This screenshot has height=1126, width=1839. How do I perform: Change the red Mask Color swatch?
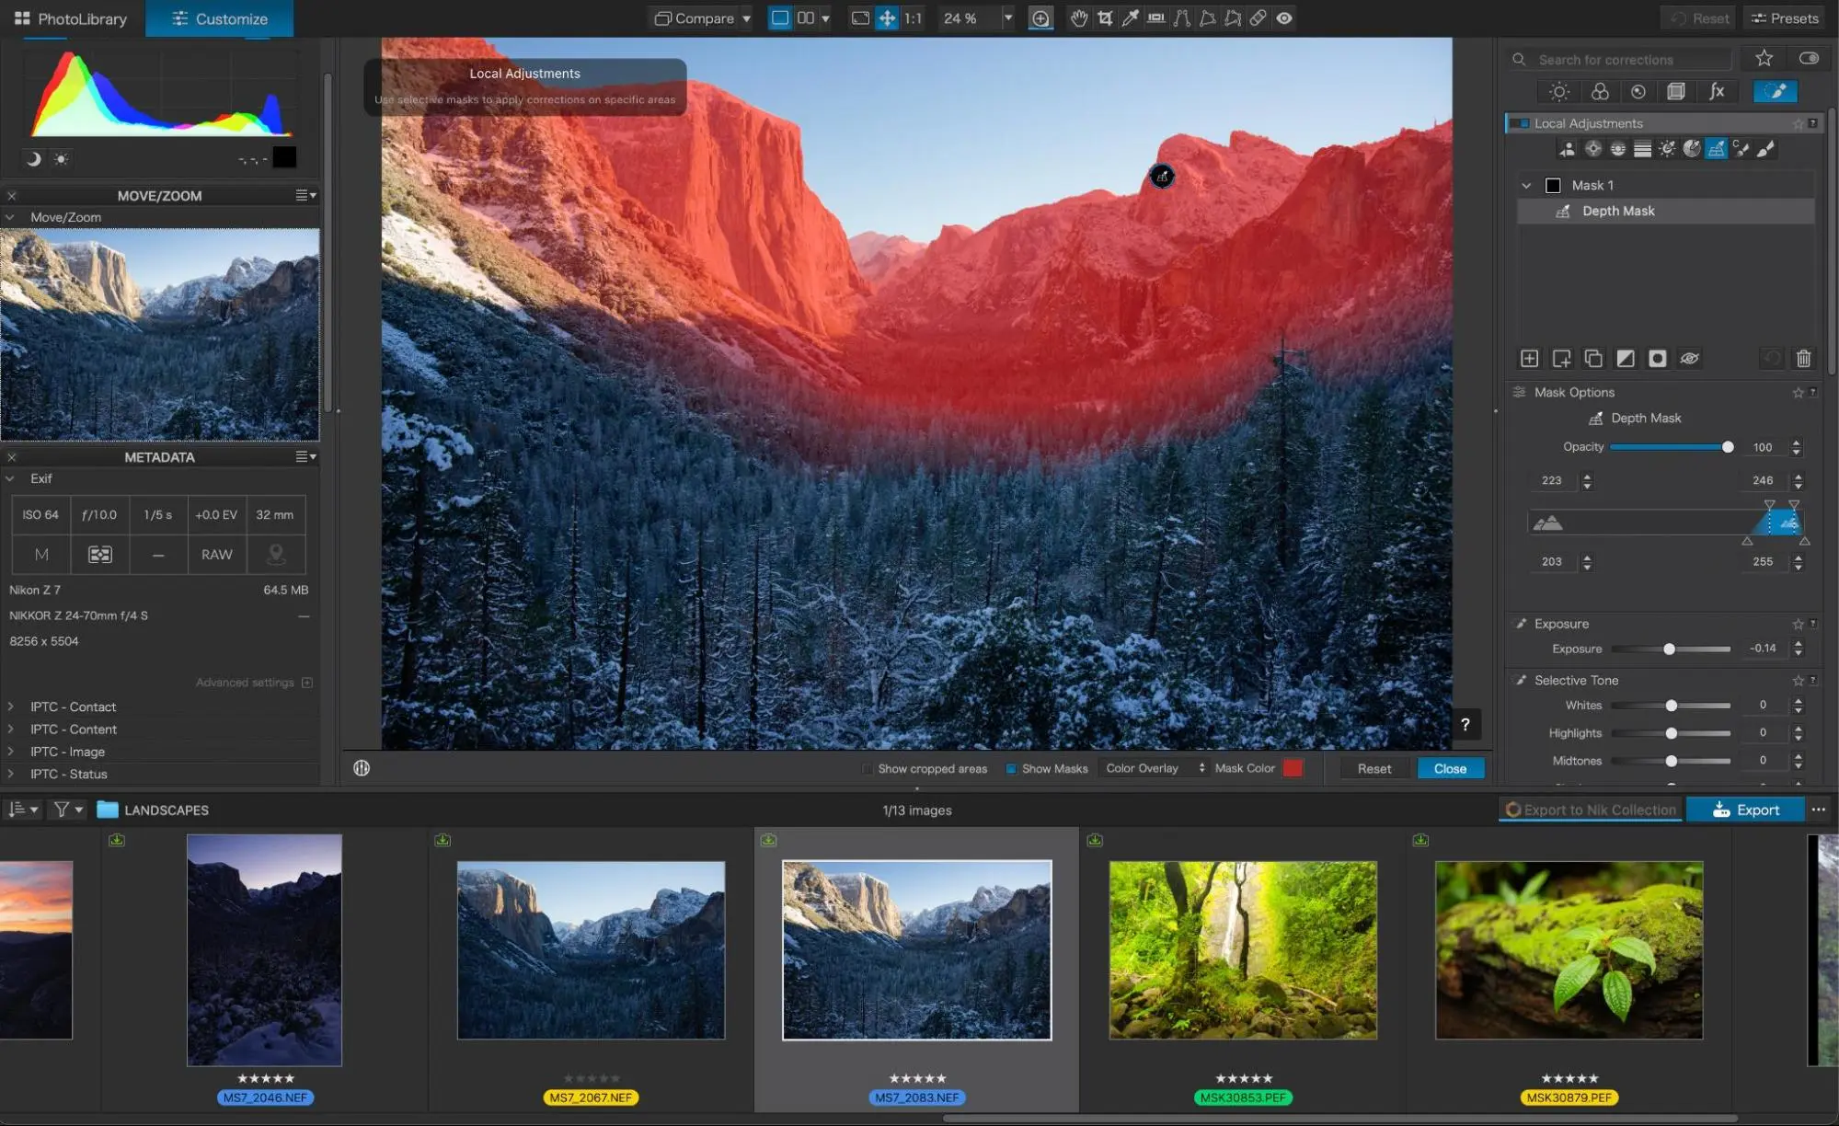(x=1293, y=768)
